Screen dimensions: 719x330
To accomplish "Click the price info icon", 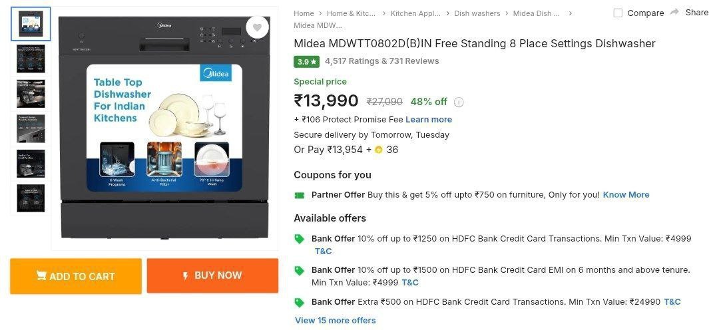I will coord(459,102).
